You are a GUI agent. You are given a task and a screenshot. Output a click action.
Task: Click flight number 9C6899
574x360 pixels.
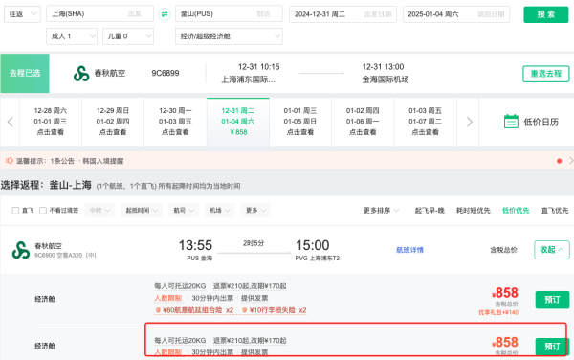click(166, 73)
